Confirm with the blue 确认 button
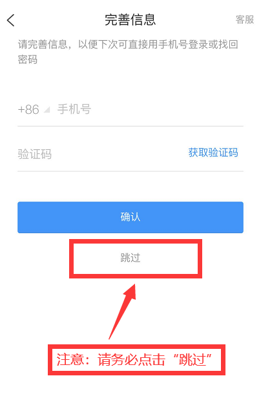The height and width of the screenshot is (418, 261). tap(130, 217)
